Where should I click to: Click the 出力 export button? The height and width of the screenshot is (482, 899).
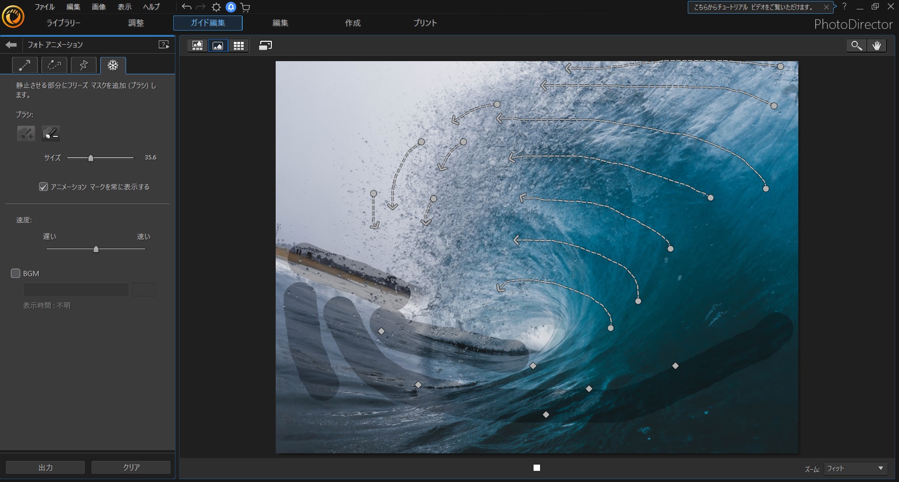point(46,467)
